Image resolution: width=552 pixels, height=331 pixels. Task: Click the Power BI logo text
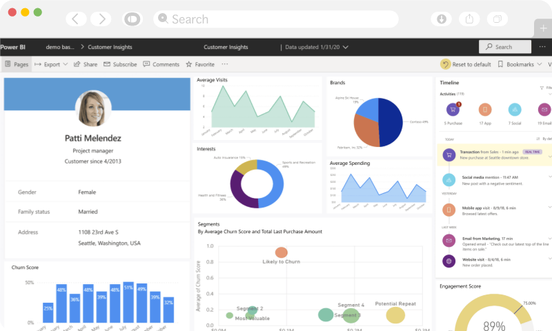(x=12, y=47)
